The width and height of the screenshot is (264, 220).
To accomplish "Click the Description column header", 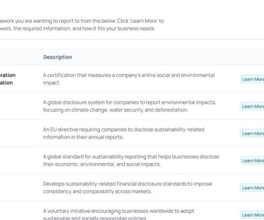I will (58, 57).
